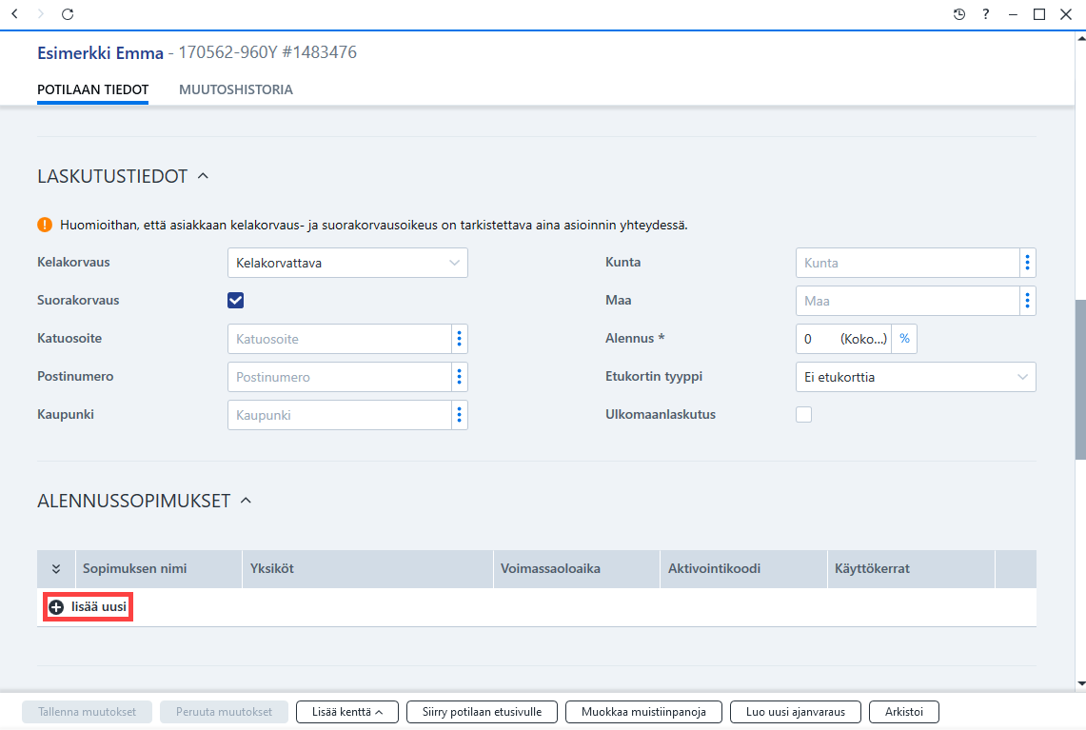This screenshot has height=730, width=1086.
Task: Collapse the LASKUTUSTIEDOT section
Action: click(x=203, y=176)
